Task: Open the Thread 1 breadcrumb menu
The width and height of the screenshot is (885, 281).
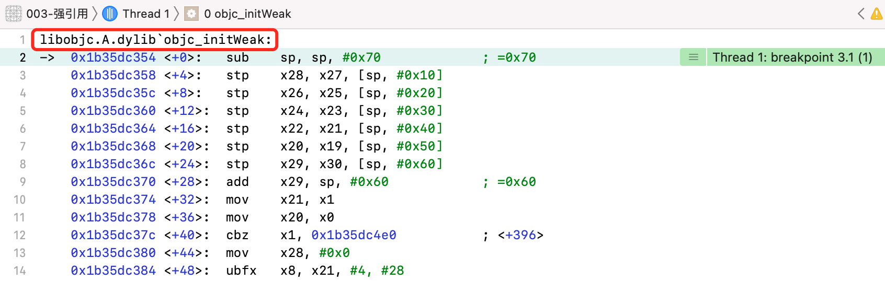Action: point(146,14)
